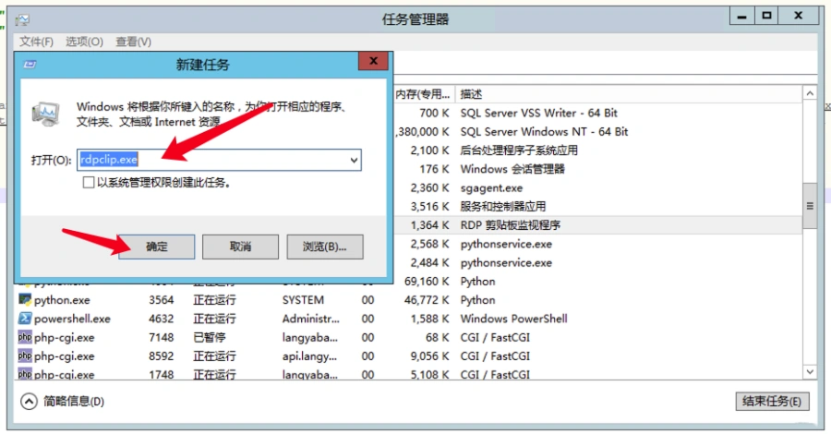
Task: Select the pythonservice.exe row with 2,484 K
Action: click(x=597, y=263)
